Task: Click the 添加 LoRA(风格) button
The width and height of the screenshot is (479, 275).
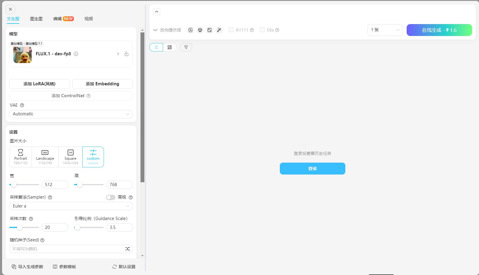Action: 40,84
